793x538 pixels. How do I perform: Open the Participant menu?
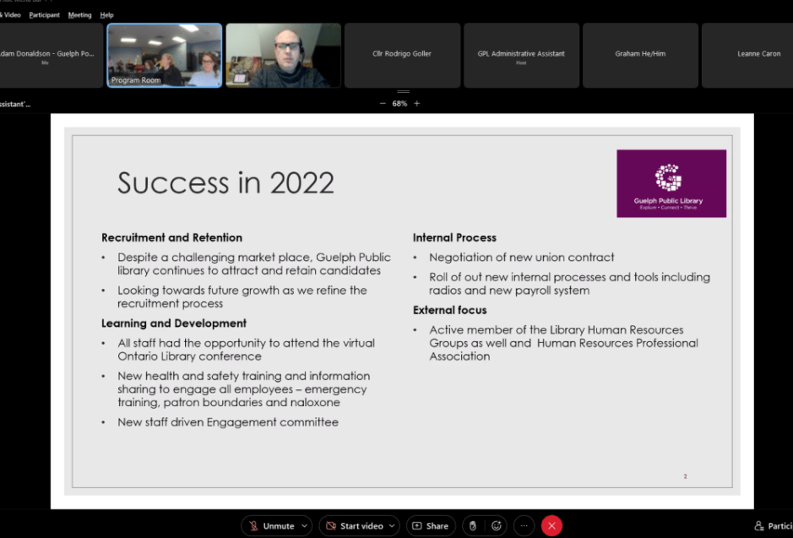point(44,15)
